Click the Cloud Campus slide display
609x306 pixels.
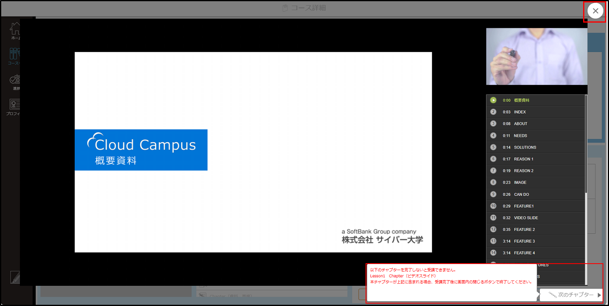253,152
